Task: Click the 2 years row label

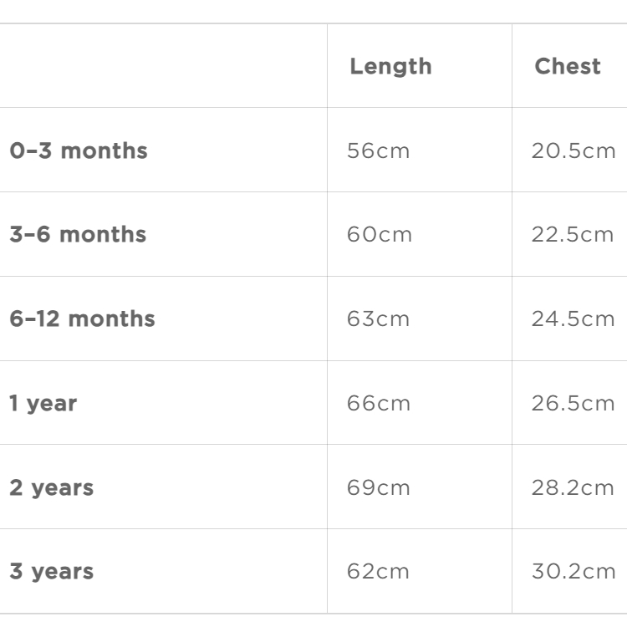Action: coord(52,487)
